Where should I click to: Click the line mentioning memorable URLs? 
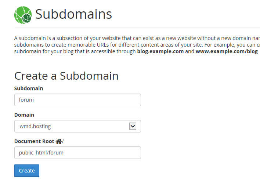(137, 45)
